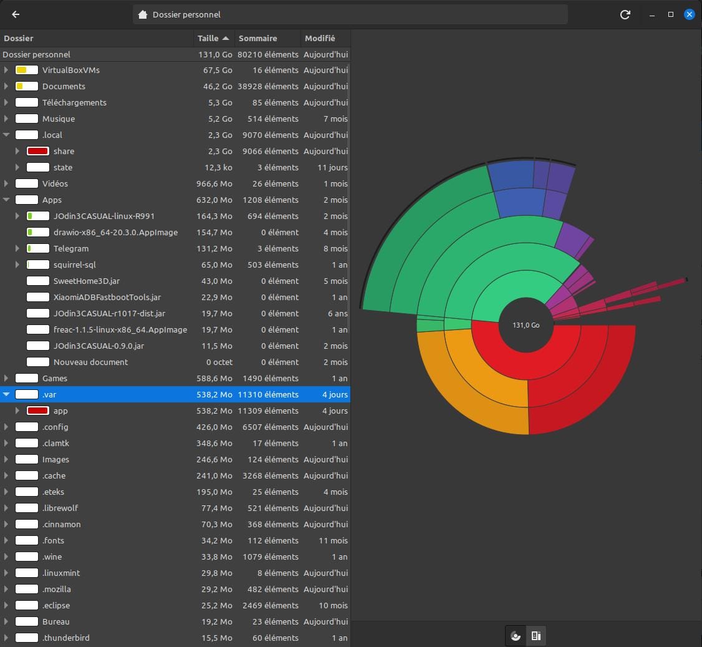
Task: Expand the Documents folder
Action: click(x=6, y=86)
